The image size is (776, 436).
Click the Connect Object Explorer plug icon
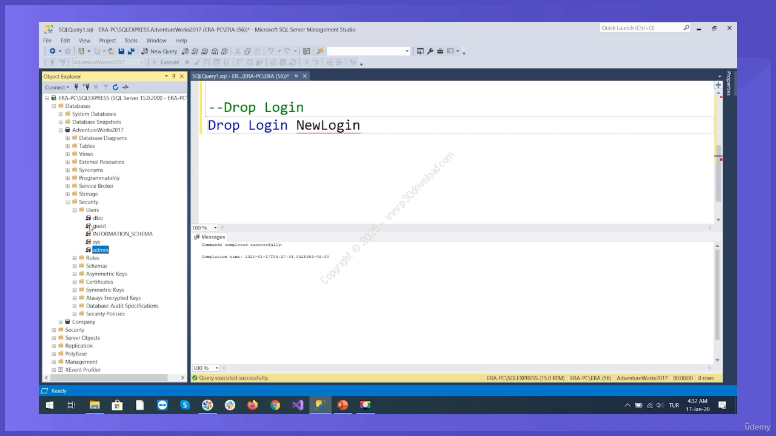[76, 87]
